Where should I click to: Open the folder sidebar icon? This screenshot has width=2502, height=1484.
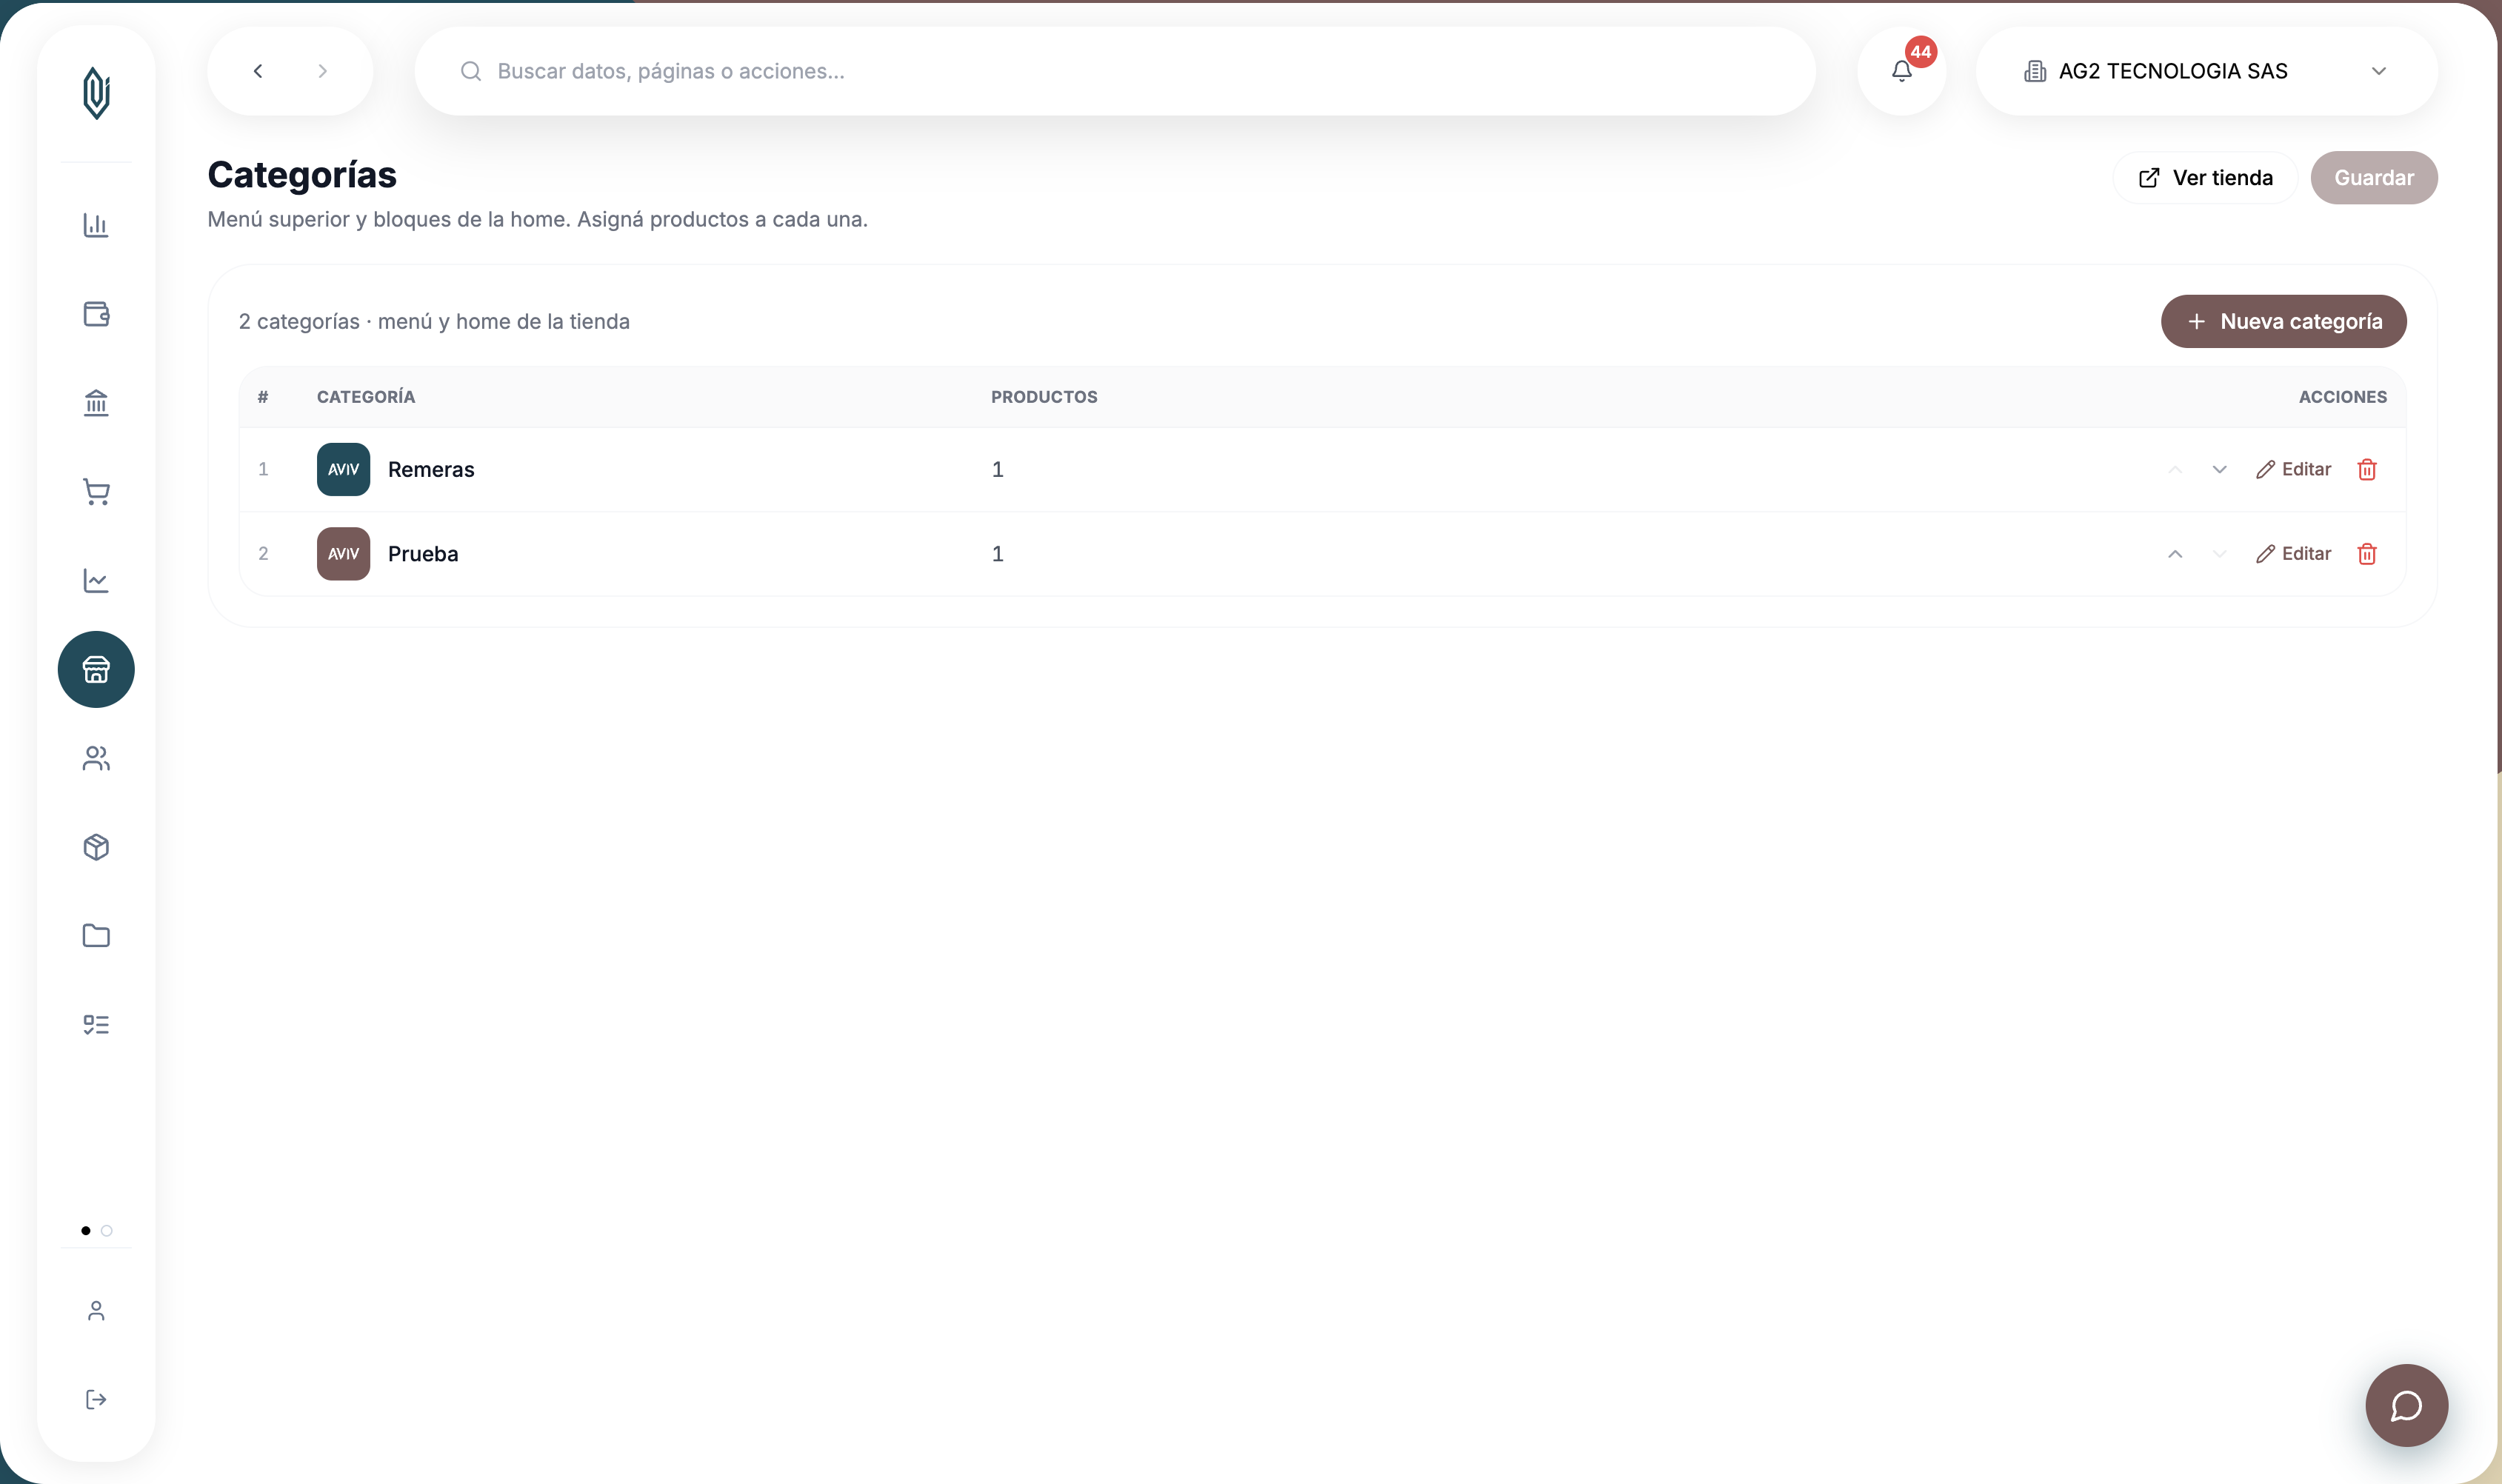pyautogui.click(x=96, y=936)
